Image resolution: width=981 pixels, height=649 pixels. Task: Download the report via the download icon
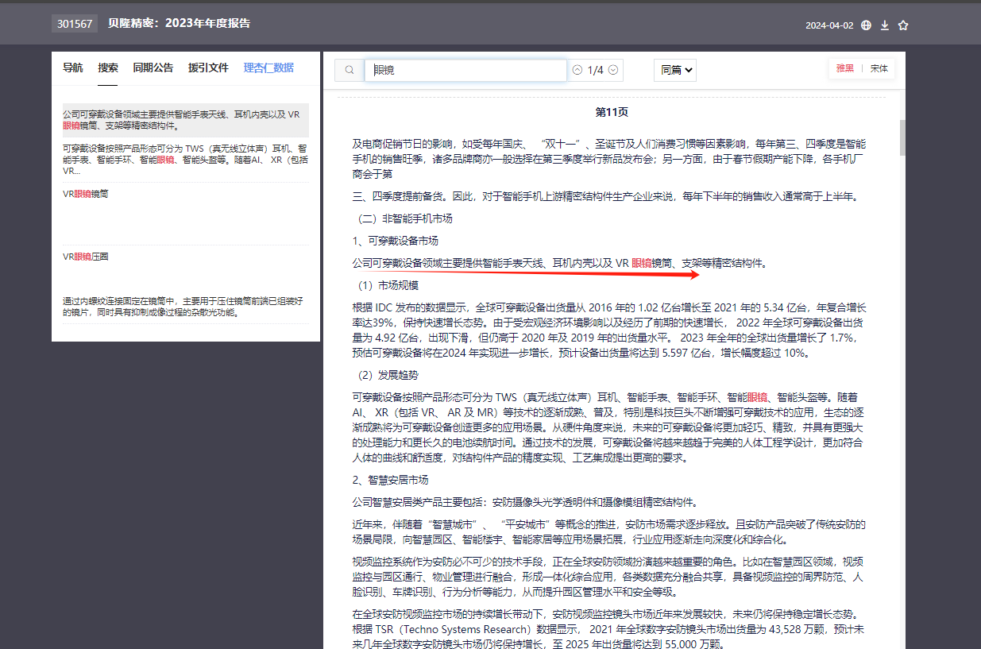click(885, 25)
